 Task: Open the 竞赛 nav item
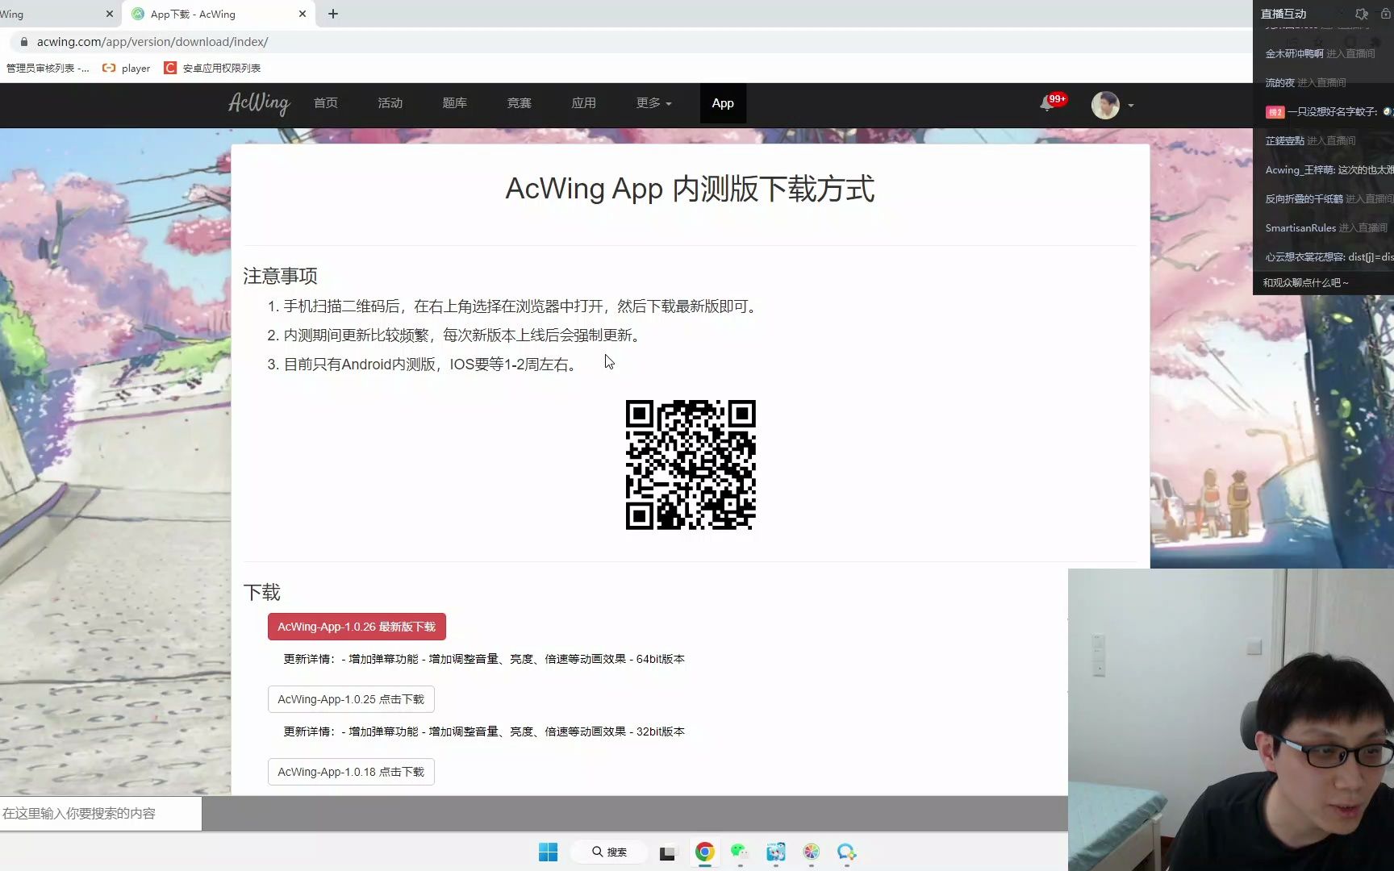pos(520,103)
